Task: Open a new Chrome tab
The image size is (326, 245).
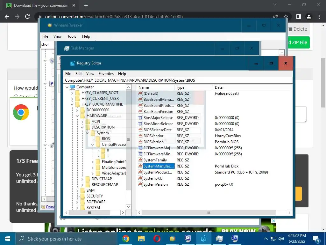Action: point(86,6)
